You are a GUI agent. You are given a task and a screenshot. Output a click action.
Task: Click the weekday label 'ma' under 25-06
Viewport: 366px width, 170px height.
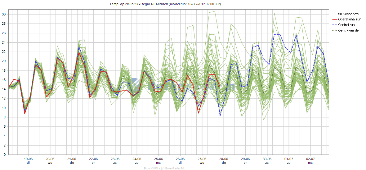158,163
